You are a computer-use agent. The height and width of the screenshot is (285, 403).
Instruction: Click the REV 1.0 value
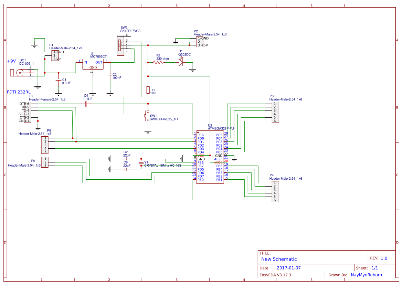pos(384,258)
